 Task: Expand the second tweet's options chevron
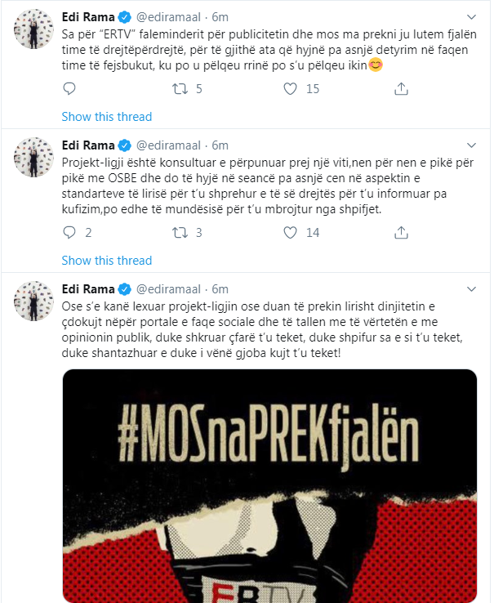(471, 145)
